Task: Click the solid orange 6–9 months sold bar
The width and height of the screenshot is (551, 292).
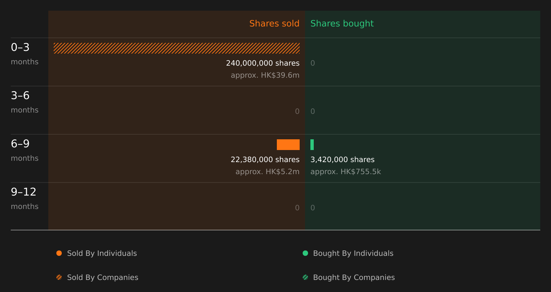Action: [288, 145]
